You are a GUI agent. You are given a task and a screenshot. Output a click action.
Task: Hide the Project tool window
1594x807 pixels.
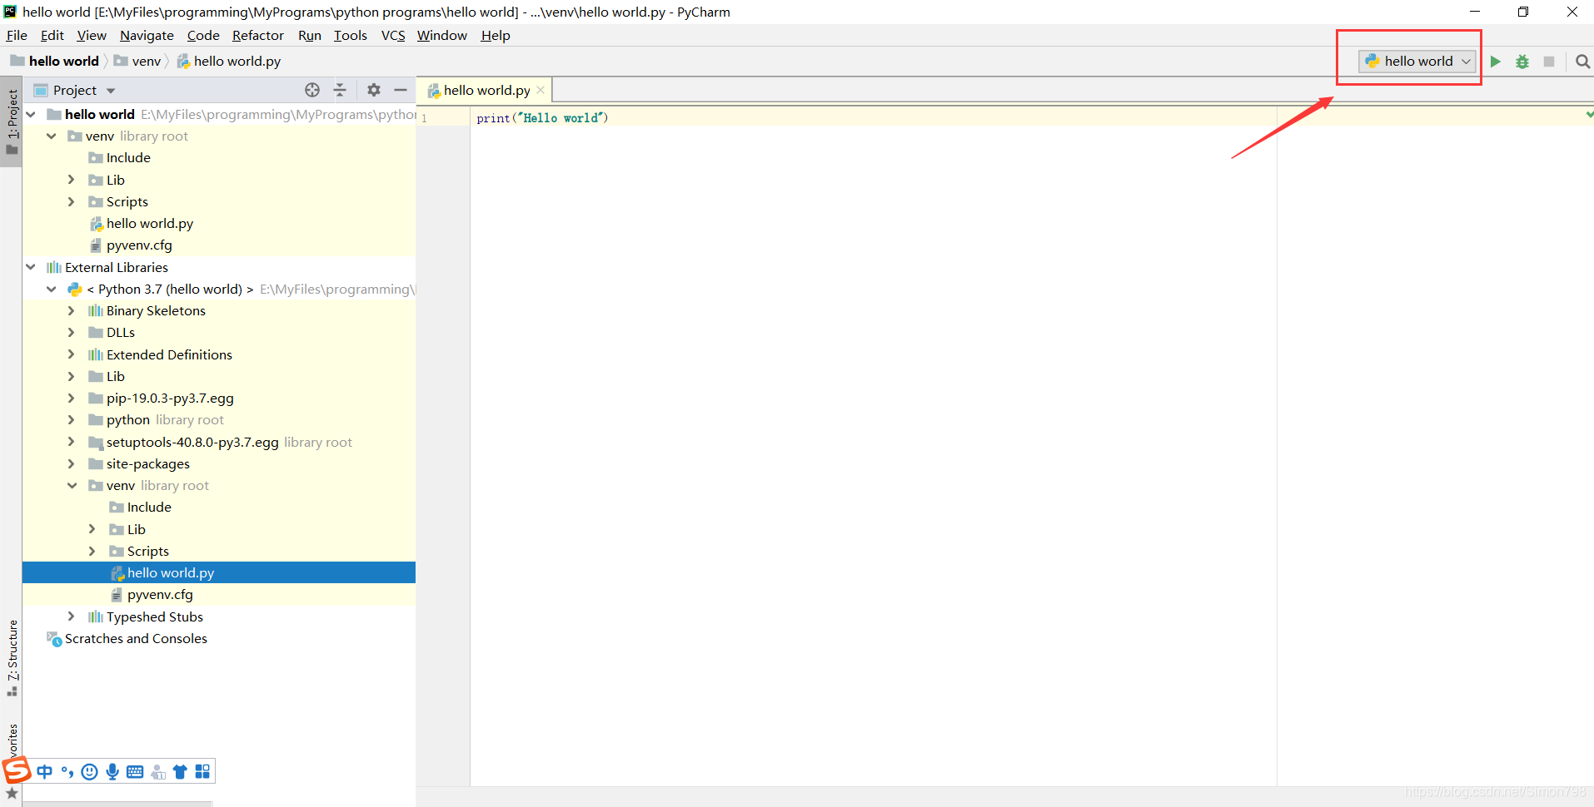pos(401,90)
